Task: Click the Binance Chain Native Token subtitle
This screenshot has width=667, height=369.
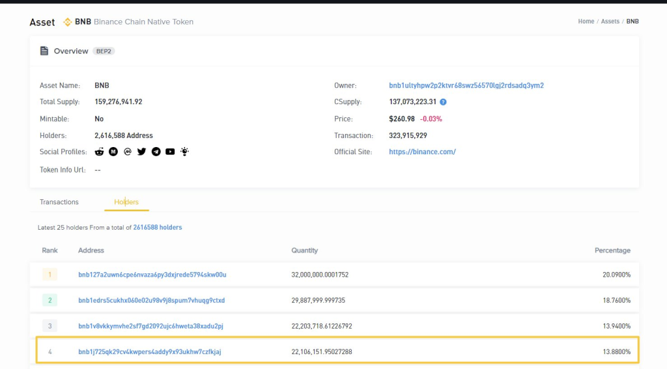Action: pyautogui.click(x=143, y=21)
